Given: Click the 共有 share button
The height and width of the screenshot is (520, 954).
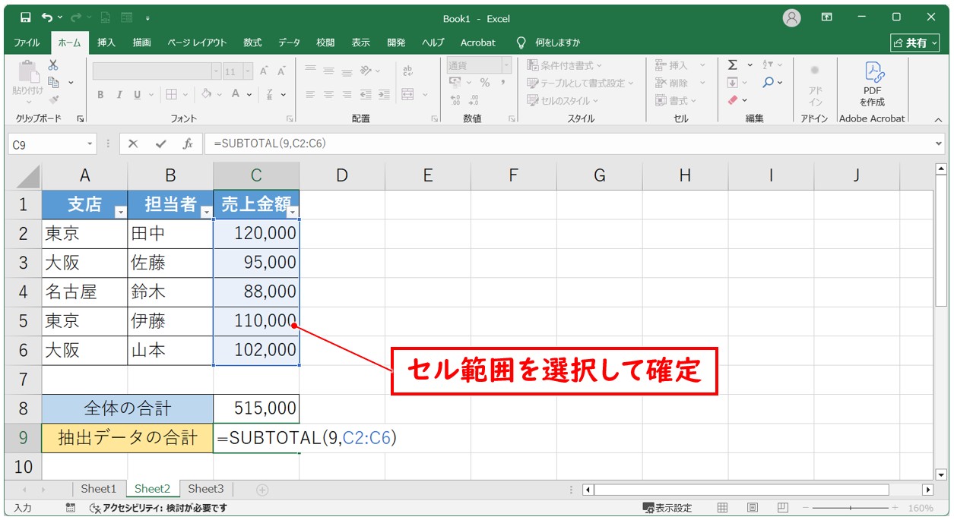Looking at the screenshot, I should coord(916,43).
